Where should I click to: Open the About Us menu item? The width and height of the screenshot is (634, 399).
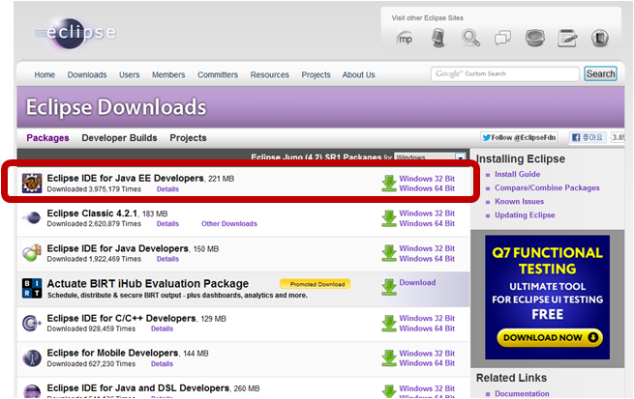[359, 74]
